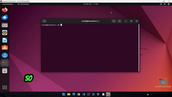Open the date and time 23 de oct. panel
The image size is (172, 97).
click(91, 4)
